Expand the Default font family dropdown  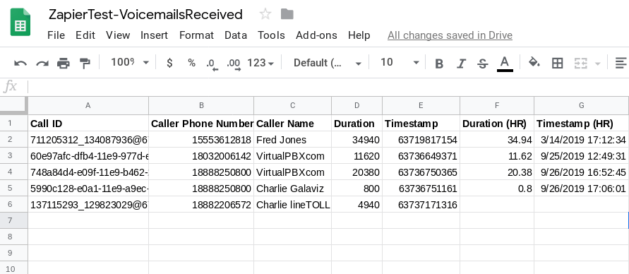(327, 63)
